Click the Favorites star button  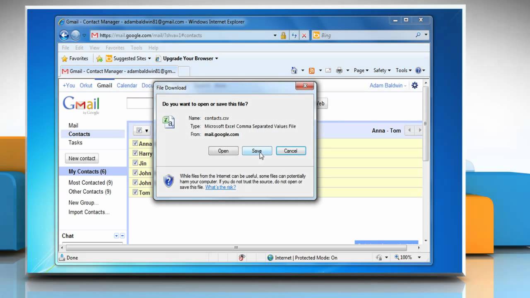pyautogui.click(x=75, y=58)
